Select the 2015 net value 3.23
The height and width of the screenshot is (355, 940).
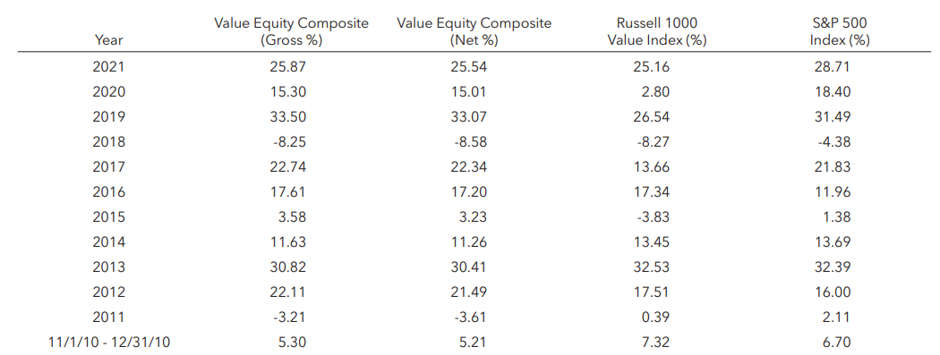pos(475,217)
